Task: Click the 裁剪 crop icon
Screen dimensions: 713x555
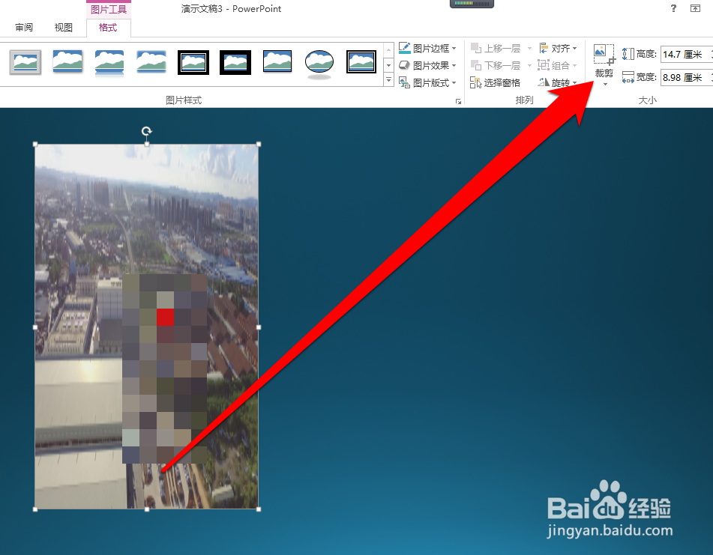Action: (604, 55)
